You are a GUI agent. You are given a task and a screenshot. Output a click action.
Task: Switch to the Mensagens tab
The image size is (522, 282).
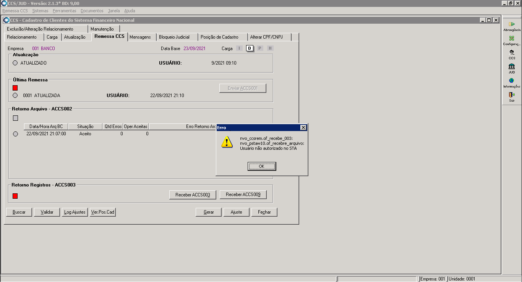click(142, 37)
